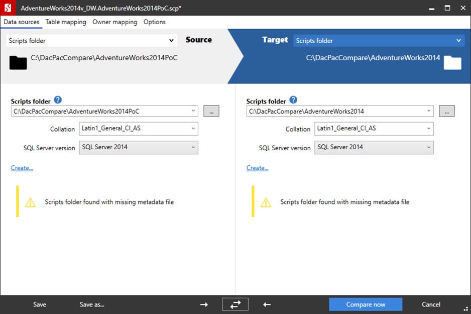Open the Owner mapping tab
Screen dimensions: 471x314
(x=115, y=22)
